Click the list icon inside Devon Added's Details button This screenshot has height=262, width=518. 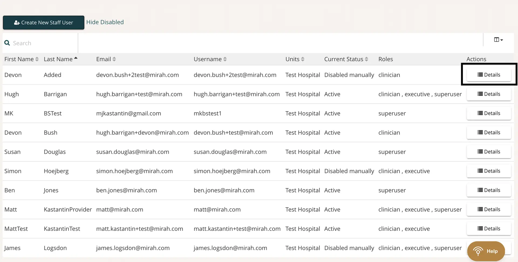(480, 75)
